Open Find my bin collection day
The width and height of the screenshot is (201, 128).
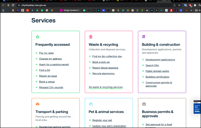click(x=107, y=56)
